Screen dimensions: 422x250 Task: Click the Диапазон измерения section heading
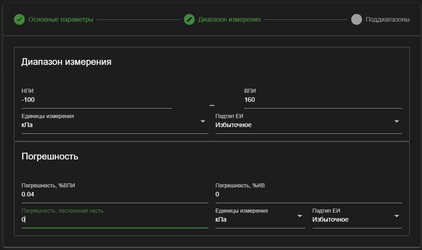click(66, 62)
